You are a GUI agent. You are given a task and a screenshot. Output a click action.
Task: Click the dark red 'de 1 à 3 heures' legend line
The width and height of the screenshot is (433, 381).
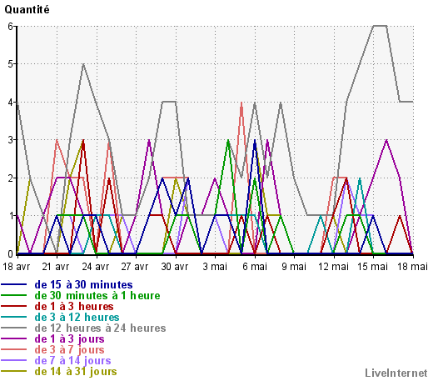coord(14,306)
